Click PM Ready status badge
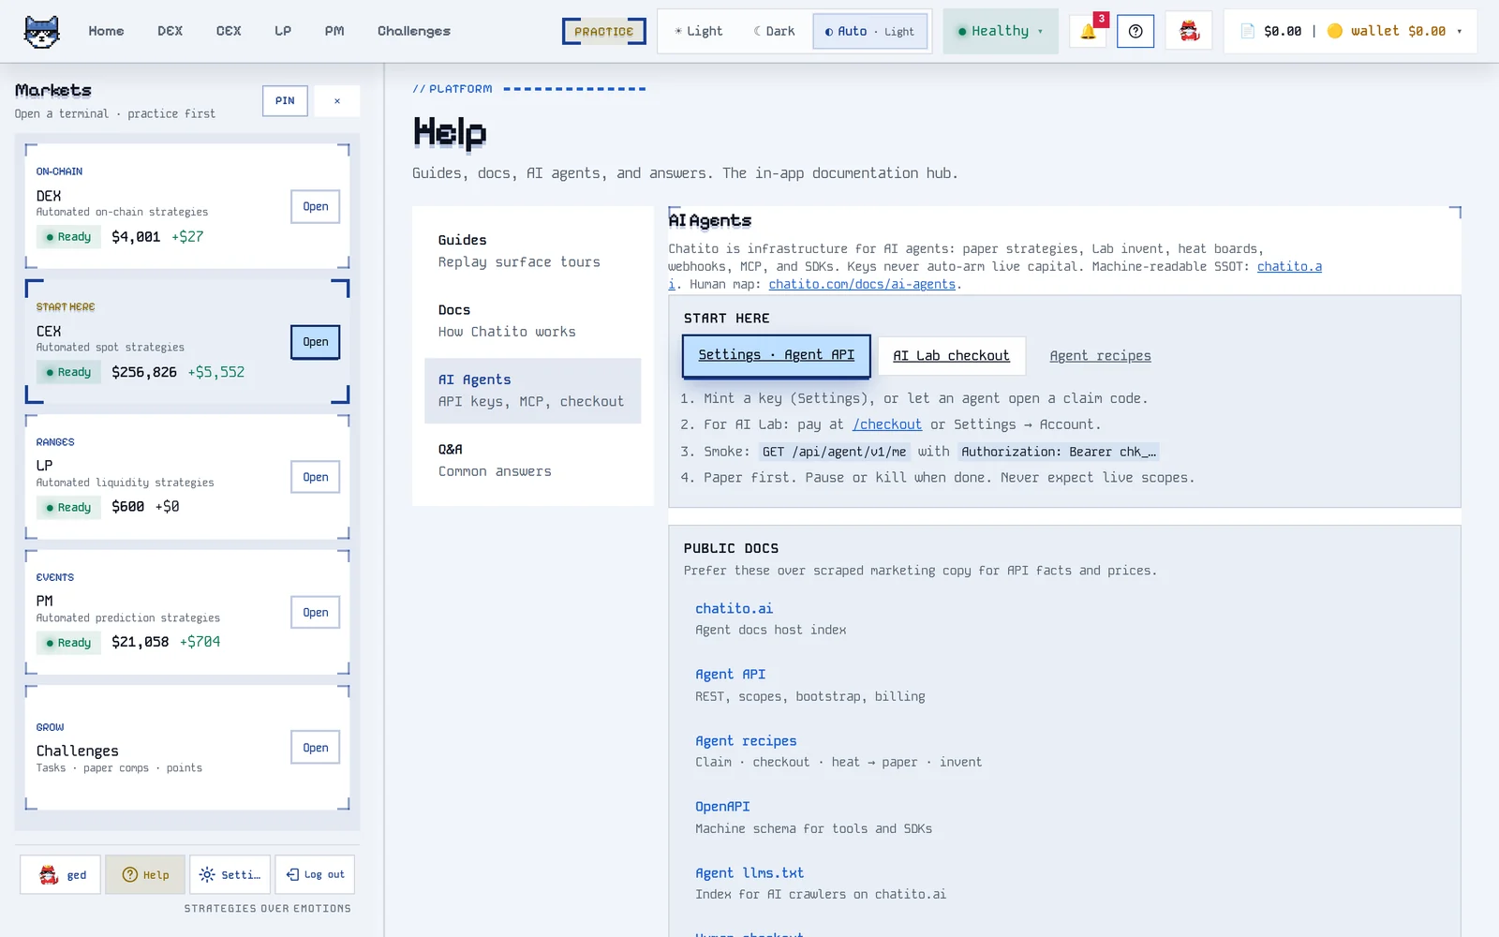The width and height of the screenshot is (1499, 937). coord(68,643)
